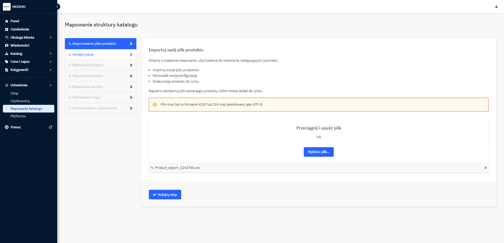Image resolution: width=504 pixels, height=243 pixels.
Task: Remove the uploaded Product_export CSV file
Action: (x=485, y=168)
